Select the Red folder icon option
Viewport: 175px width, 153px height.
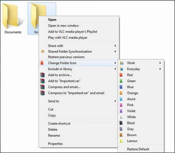130,75
